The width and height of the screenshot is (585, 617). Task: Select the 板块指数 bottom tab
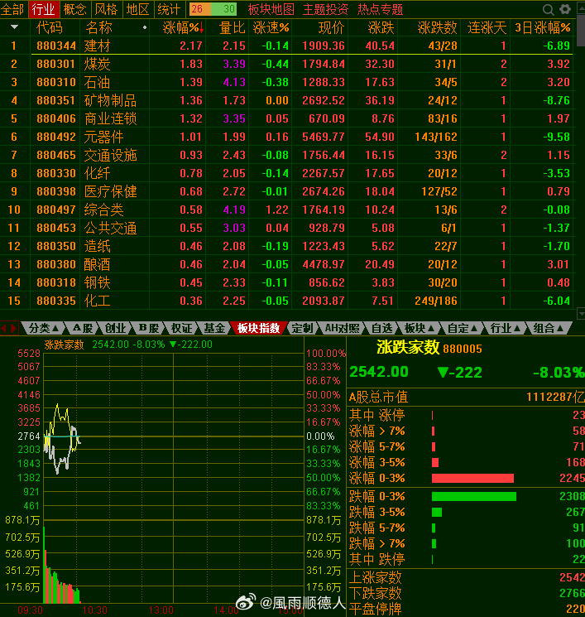(259, 328)
